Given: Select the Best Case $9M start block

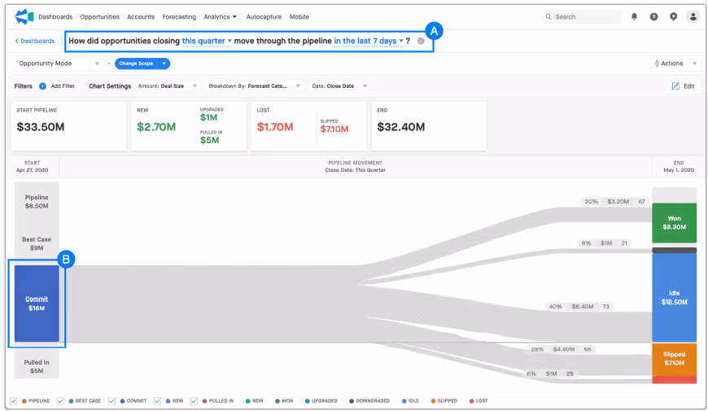Looking at the screenshot, I should coord(37,243).
